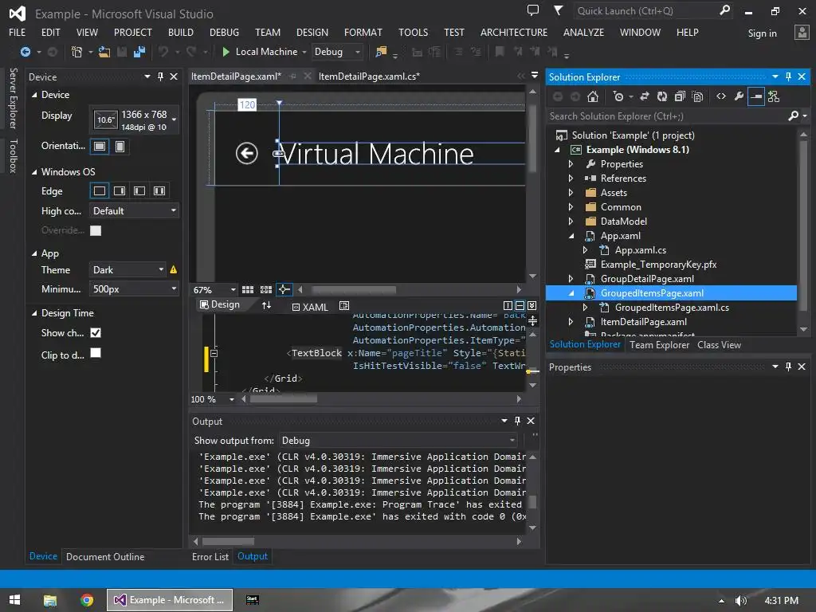Click the vertical split pane icon
Image resolution: width=816 pixels, height=612 pixels.
pos(508,305)
